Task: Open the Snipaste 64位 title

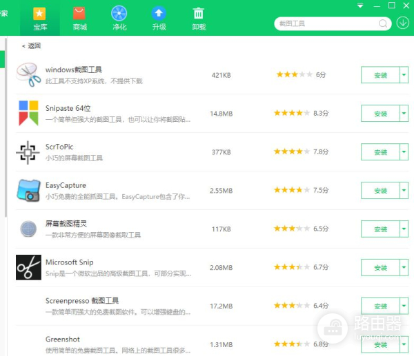Action: (x=68, y=108)
